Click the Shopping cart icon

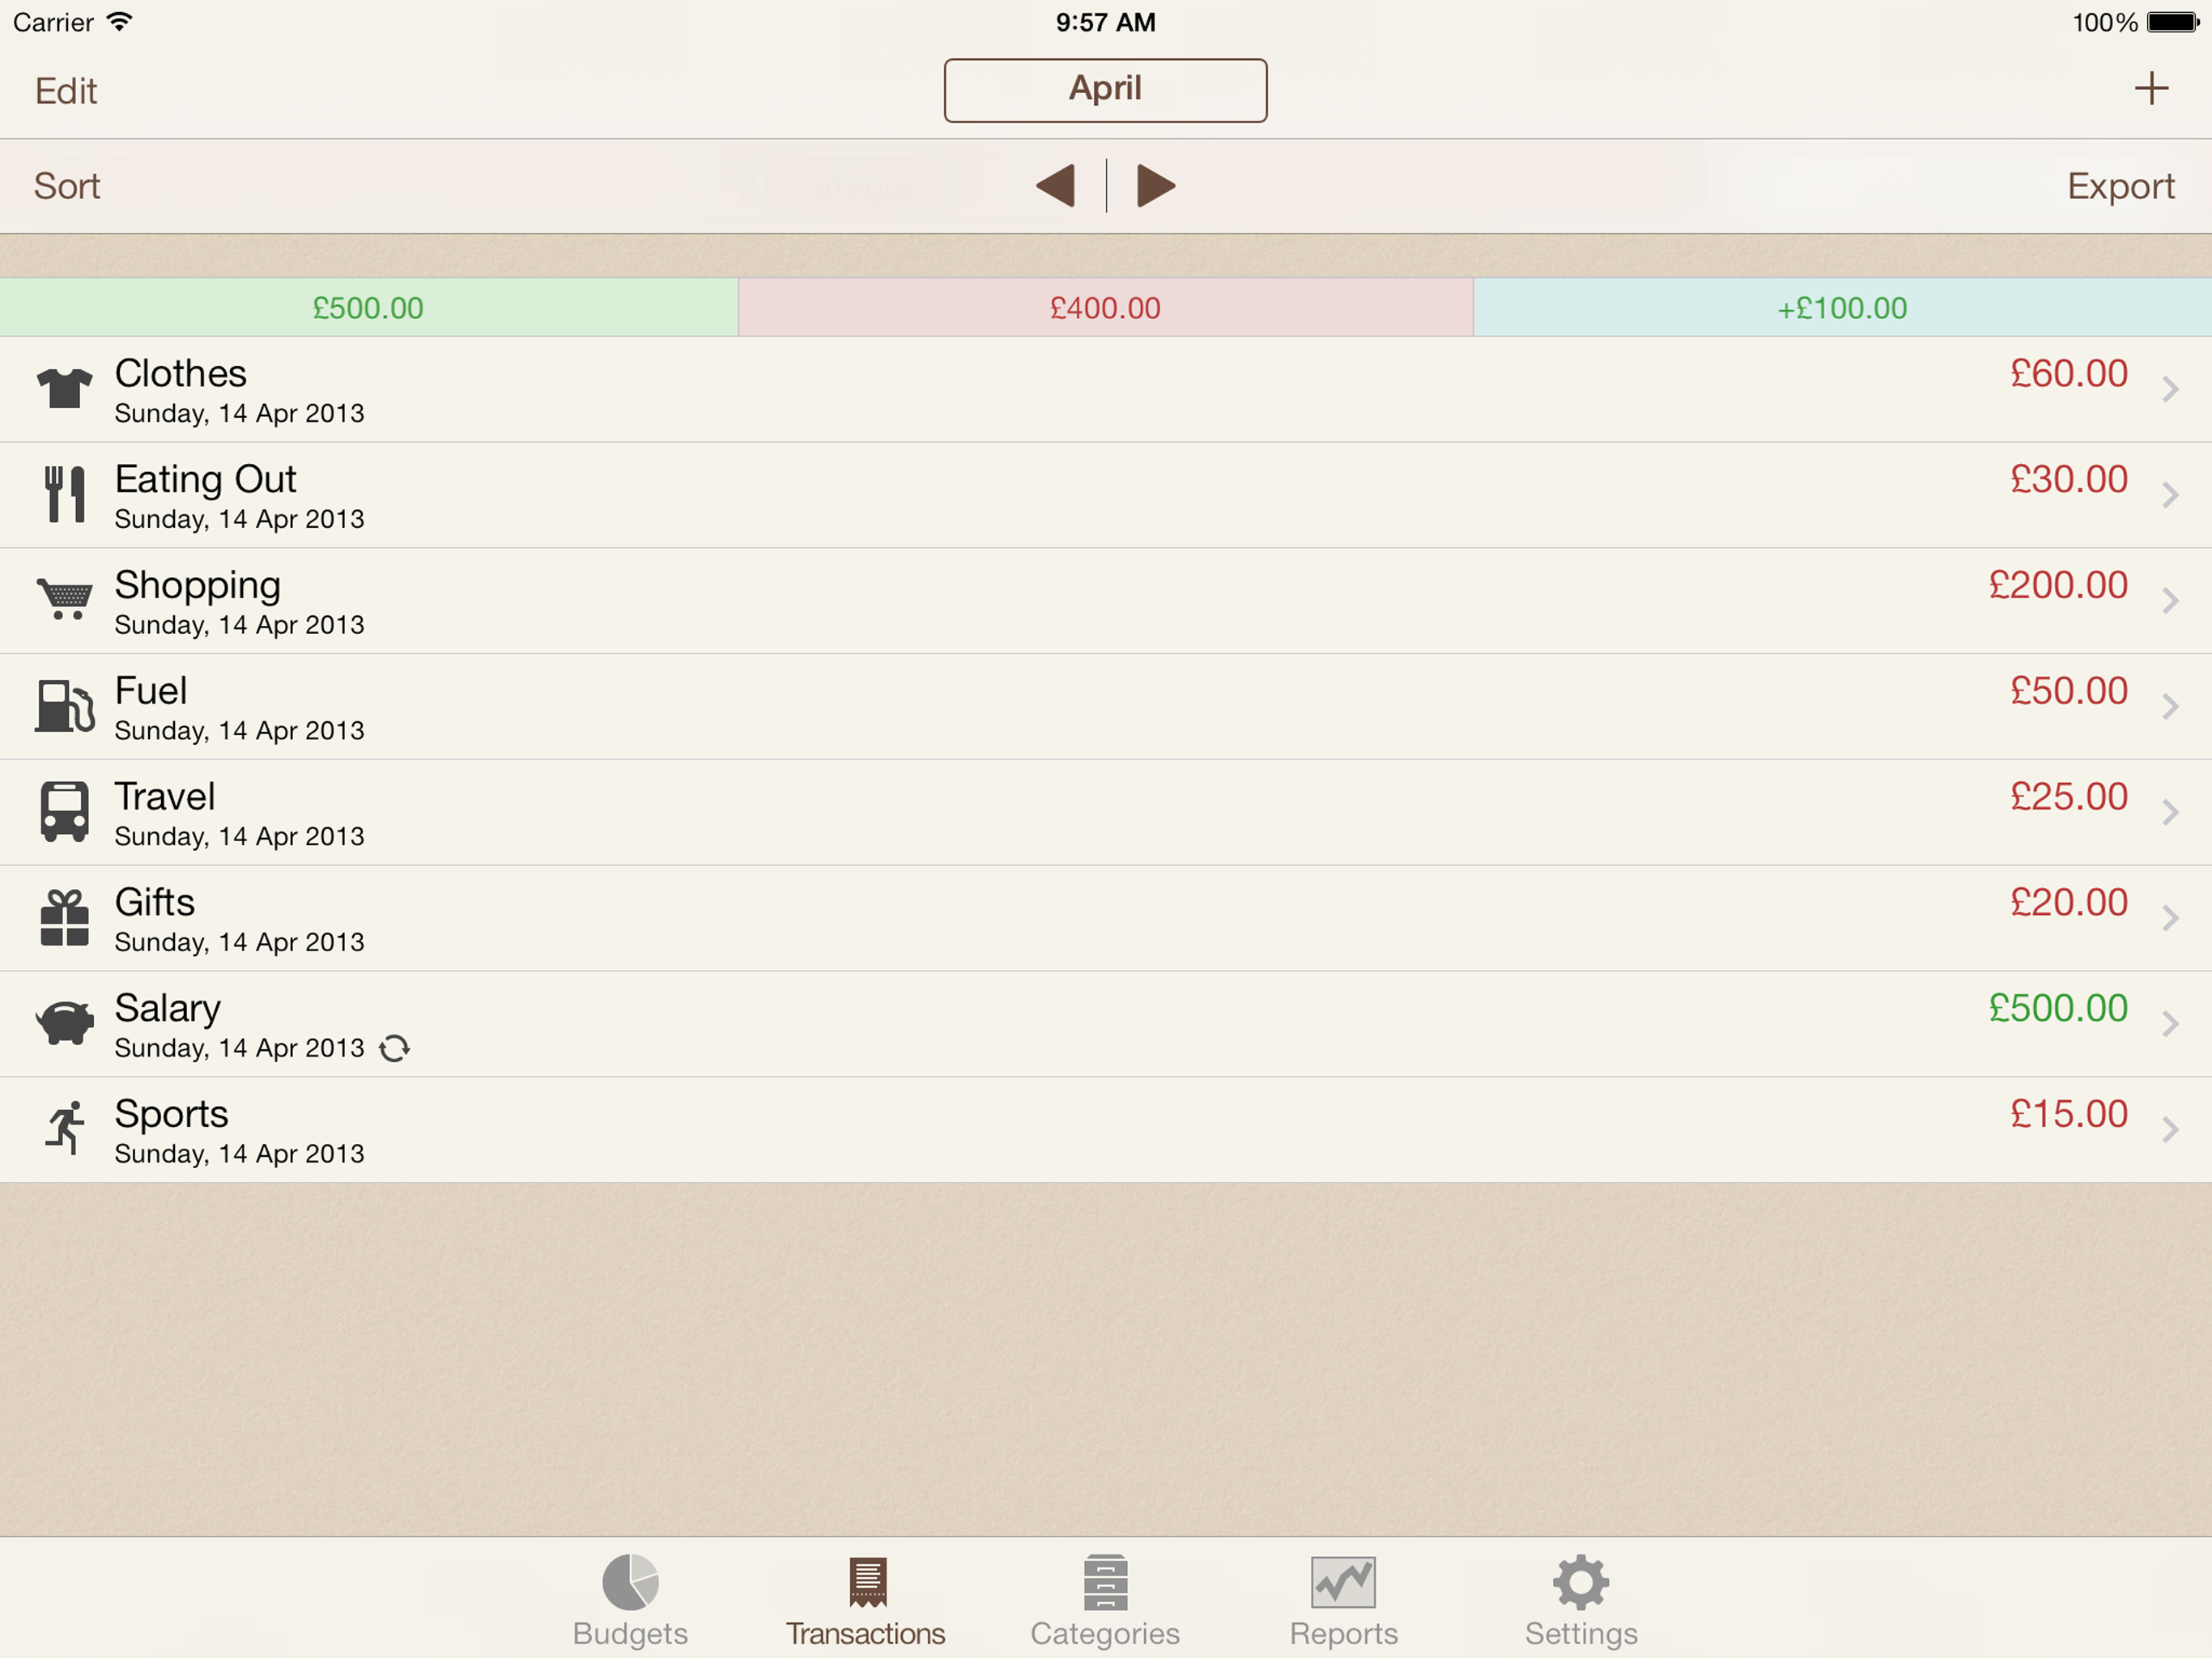point(65,599)
